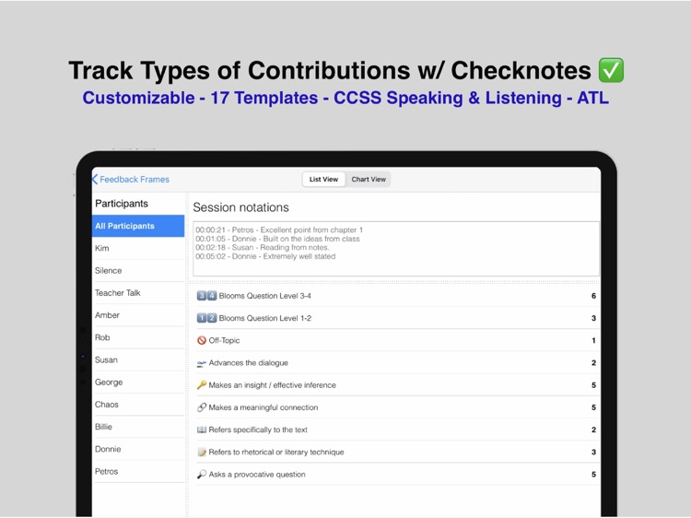Select participant Rob
691x518 pixels.
pyautogui.click(x=138, y=337)
